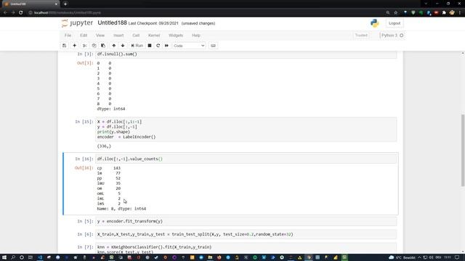The image size is (465, 261).
Task: Open the Edit menu
Action: coord(84,36)
